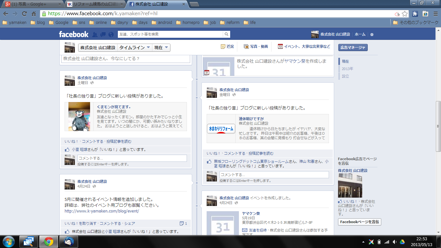Open the ヤマケン祭 event link

click(251, 213)
